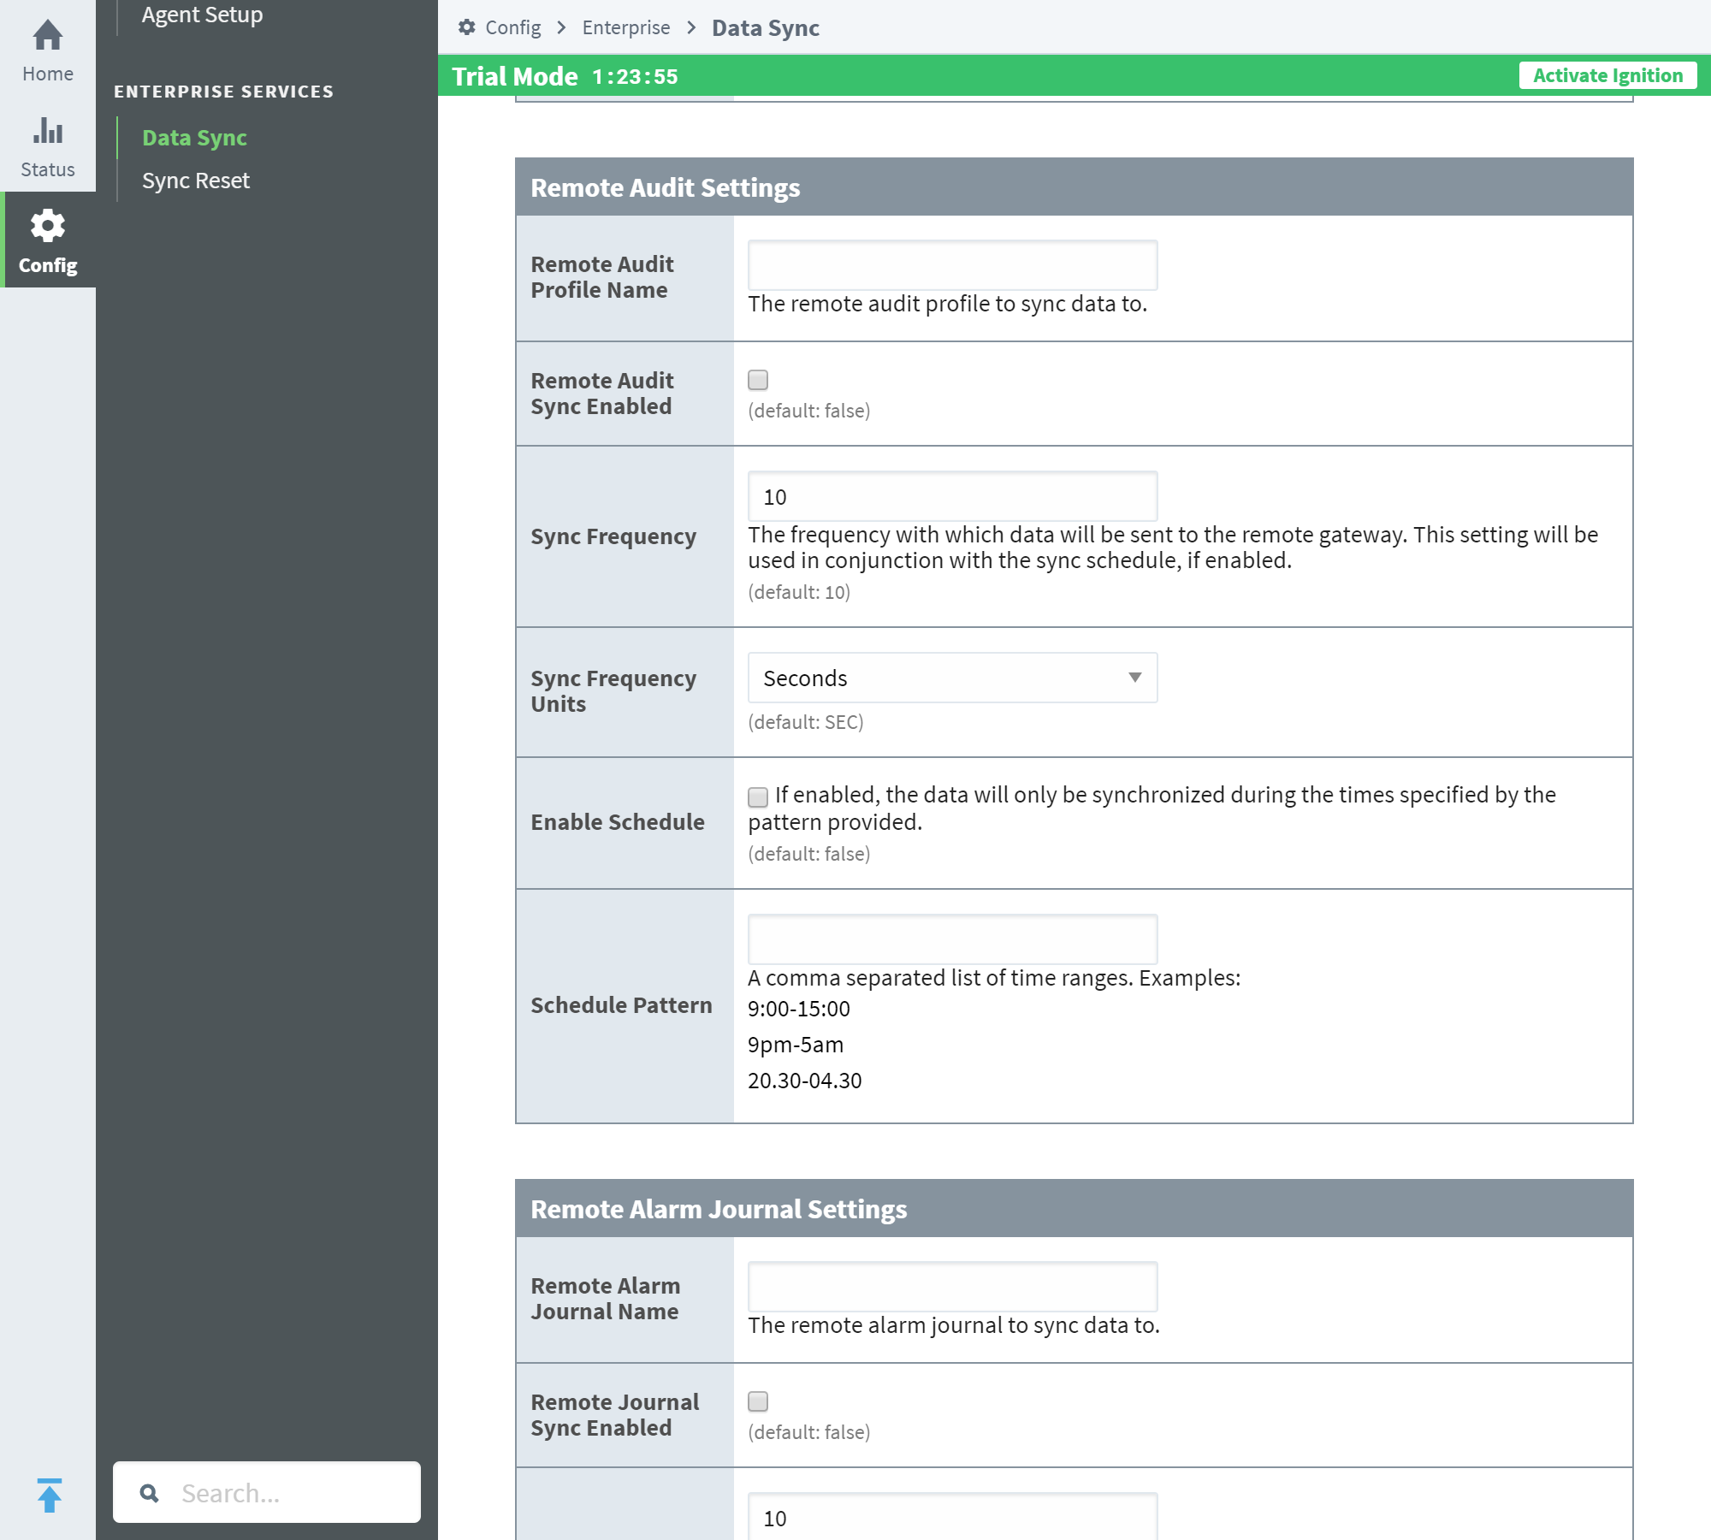Click the Sync Frequency number input
Image resolution: width=1711 pixels, height=1540 pixels.
pyautogui.click(x=951, y=495)
